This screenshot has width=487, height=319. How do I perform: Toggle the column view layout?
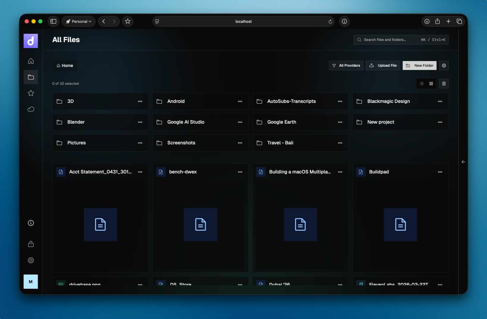tap(444, 84)
